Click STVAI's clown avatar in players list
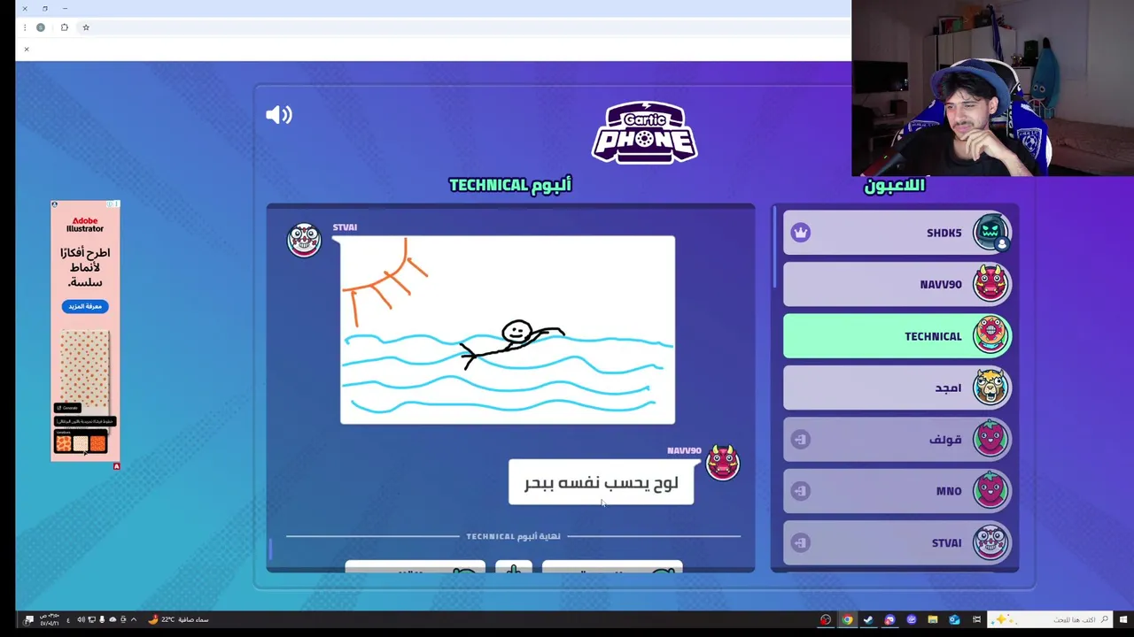 (x=990, y=542)
